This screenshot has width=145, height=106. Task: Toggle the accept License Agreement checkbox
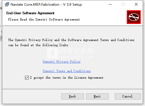(27, 78)
